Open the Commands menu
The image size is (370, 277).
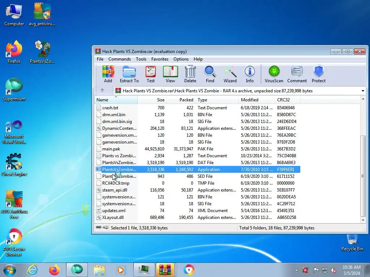pyautogui.click(x=119, y=59)
